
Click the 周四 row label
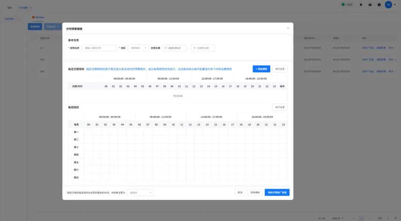click(x=76, y=155)
